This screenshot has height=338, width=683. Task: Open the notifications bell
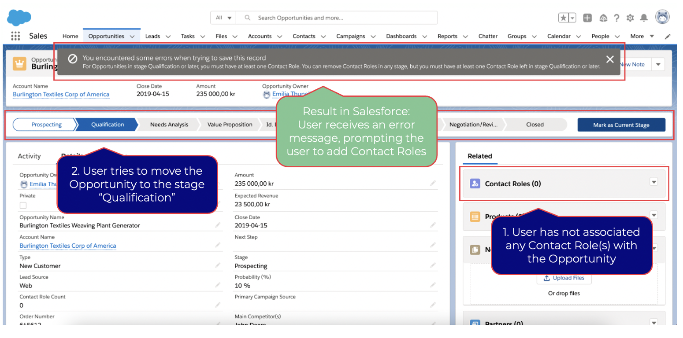[644, 18]
